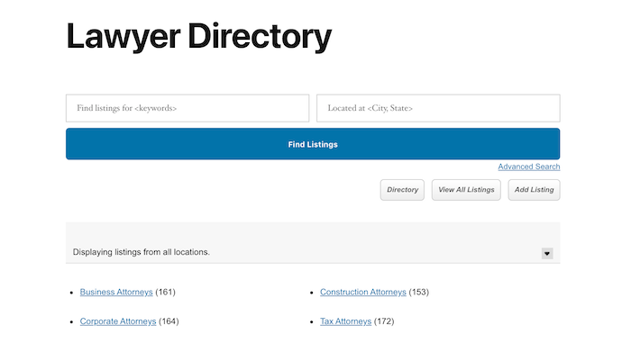Click the Add Listing button
The height and width of the screenshot is (352, 631).
coord(534,190)
